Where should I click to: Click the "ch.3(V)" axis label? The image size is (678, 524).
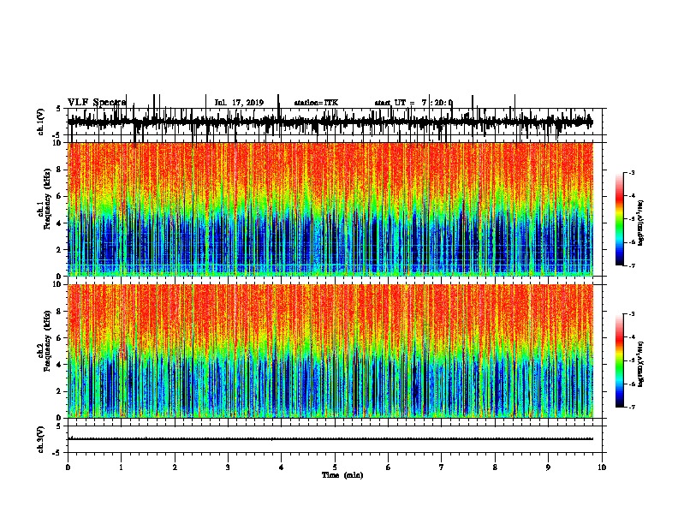pos(40,439)
